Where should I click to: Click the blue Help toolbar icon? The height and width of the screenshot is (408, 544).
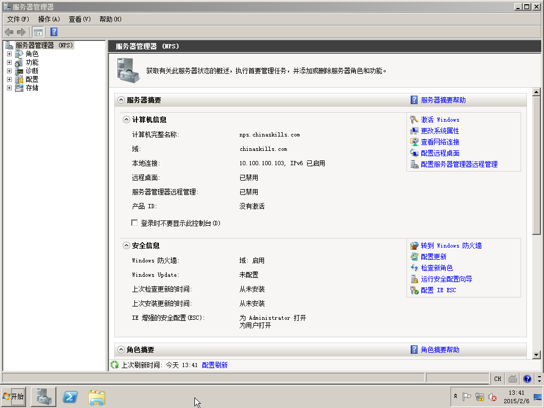(x=54, y=32)
